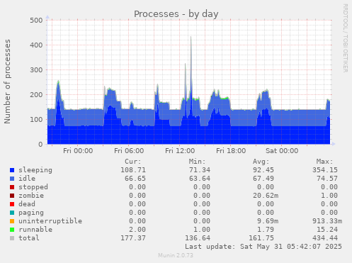Click the dead legend color swatch

(12, 204)
